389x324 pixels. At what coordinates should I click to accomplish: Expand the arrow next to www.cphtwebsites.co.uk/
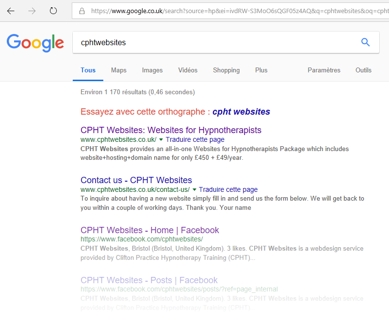point(161,139)
